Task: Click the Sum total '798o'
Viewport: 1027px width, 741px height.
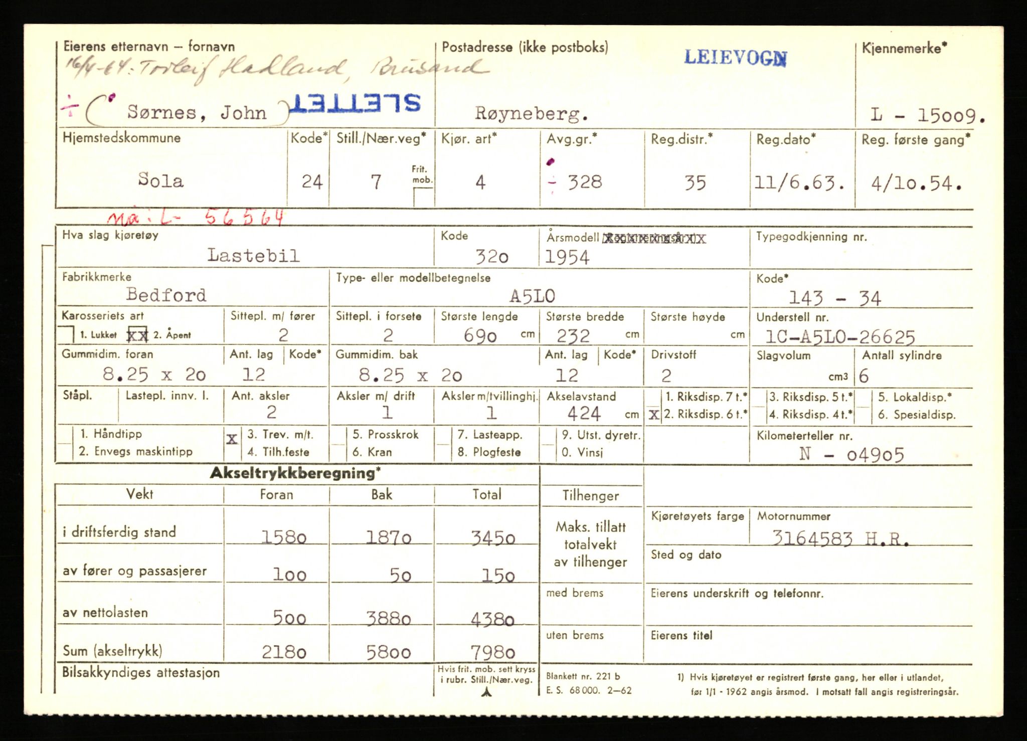Action: (x=493, y=652)
